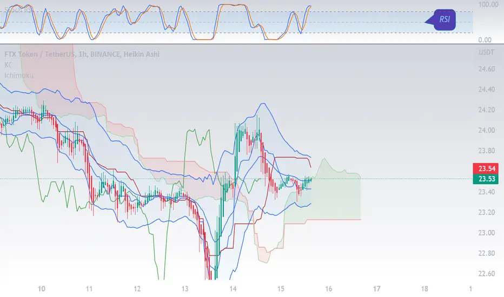
Task: Select the Stoch RSI indicator legend
Action: (18, 10)
